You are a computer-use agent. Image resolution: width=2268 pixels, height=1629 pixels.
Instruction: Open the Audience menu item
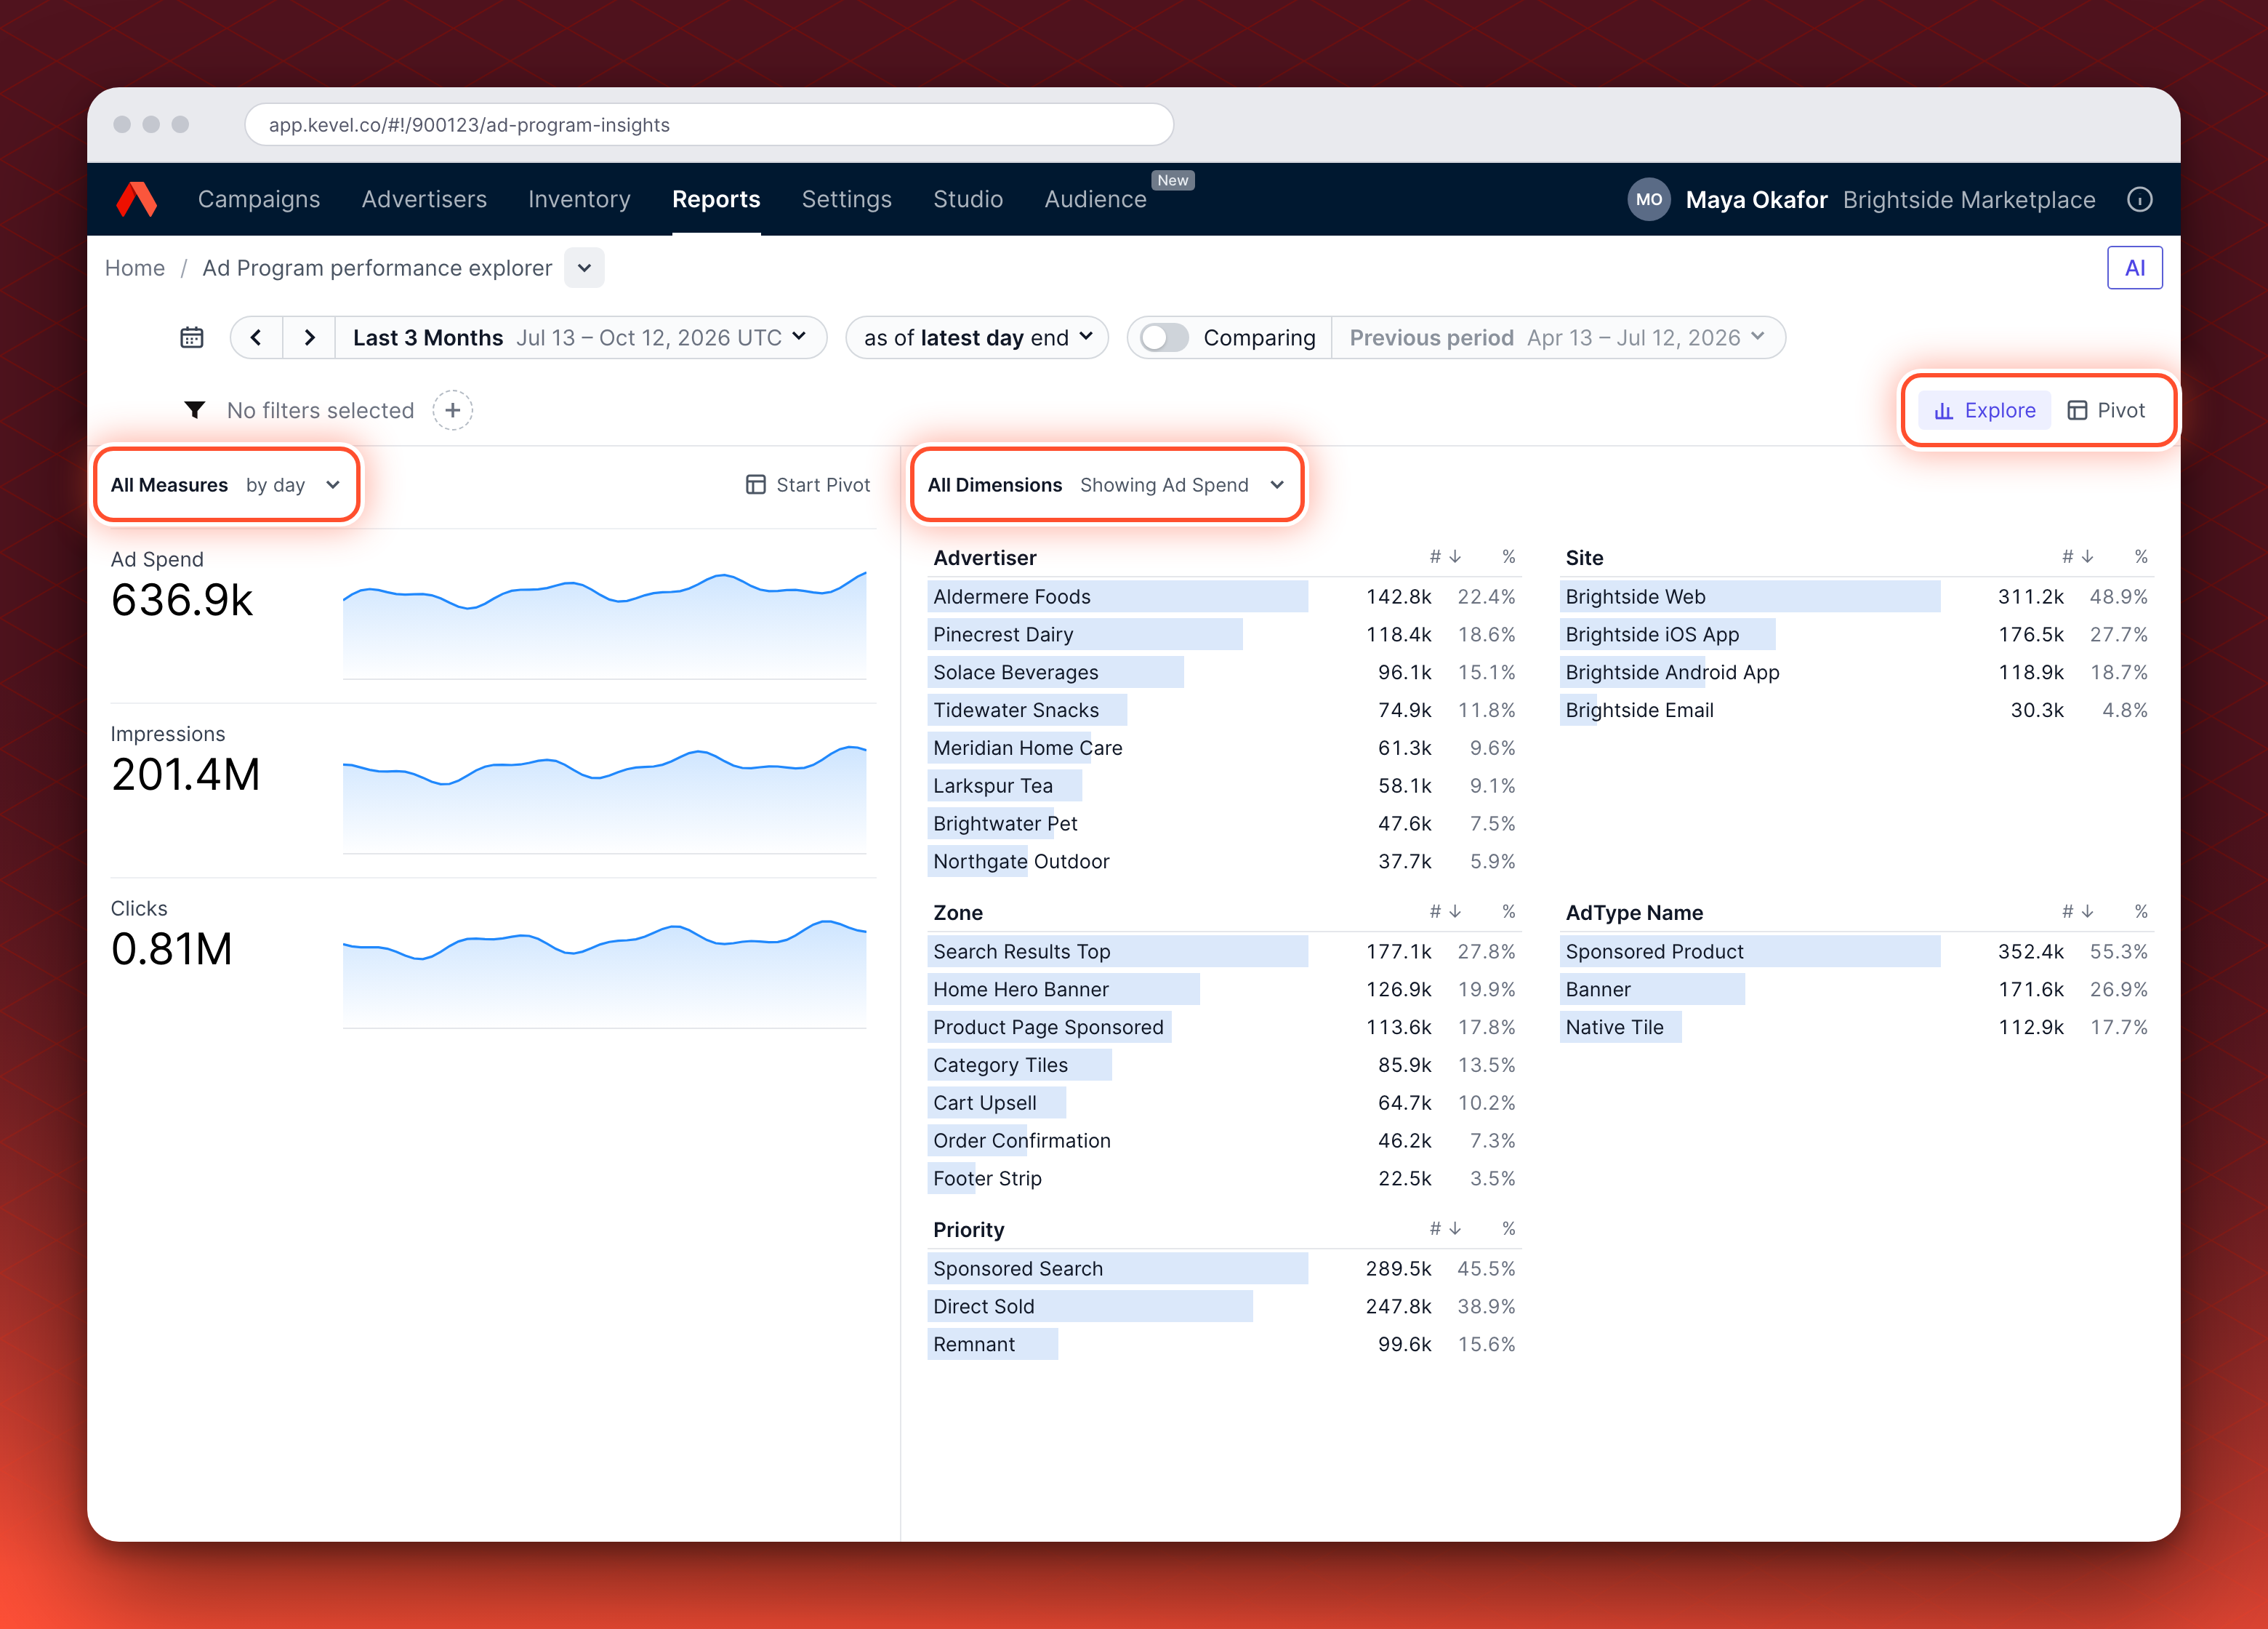(1095, 199)
